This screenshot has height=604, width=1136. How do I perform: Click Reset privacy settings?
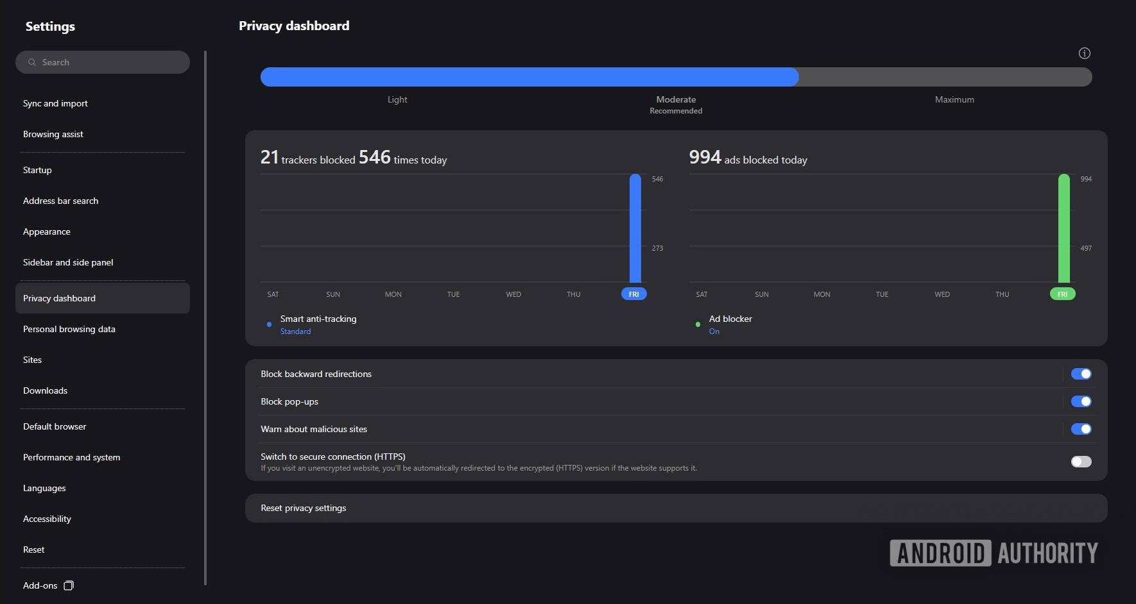[x=304, y=508]
